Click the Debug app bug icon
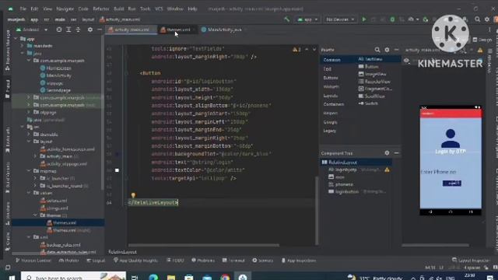The image size is (498, 280). [392, 19]
